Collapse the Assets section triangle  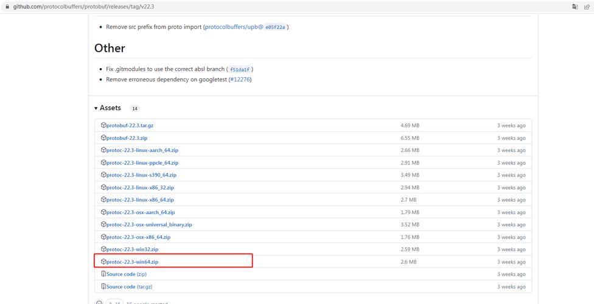(x=96, y=108)
